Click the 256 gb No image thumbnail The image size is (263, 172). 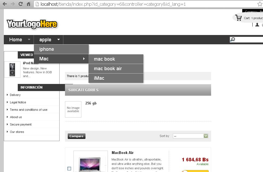click(73, 109)
